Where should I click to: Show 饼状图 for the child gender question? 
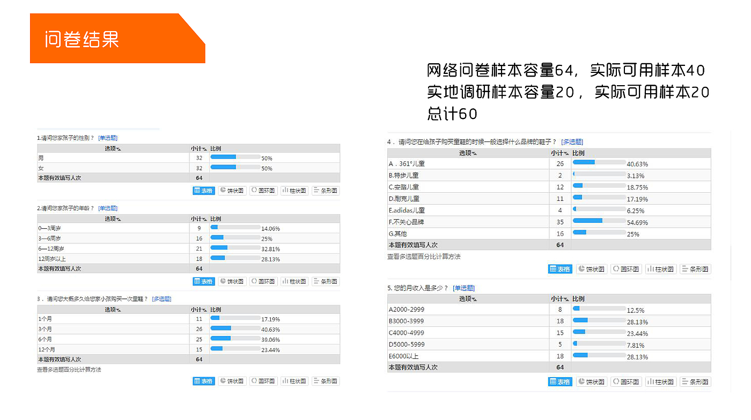coord(232,191)
